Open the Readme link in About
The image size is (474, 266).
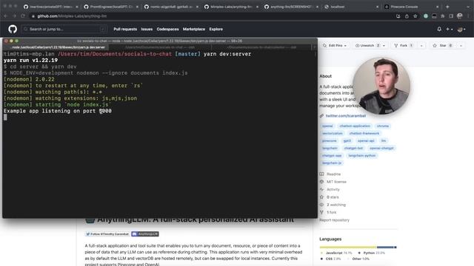click(x=333, y=174)
